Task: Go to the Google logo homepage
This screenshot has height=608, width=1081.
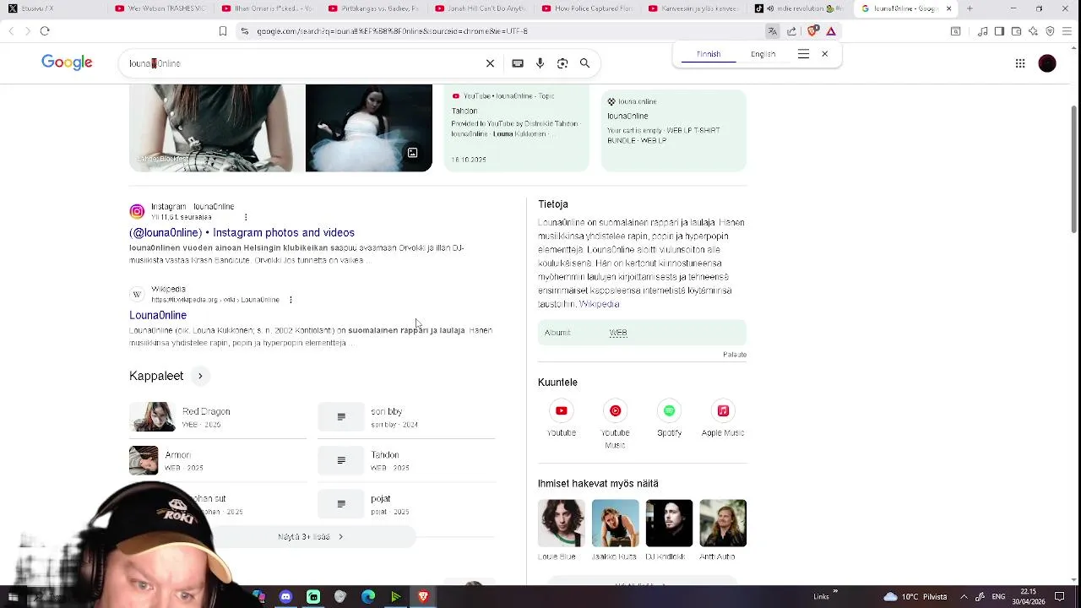Action: click(67, 62)
